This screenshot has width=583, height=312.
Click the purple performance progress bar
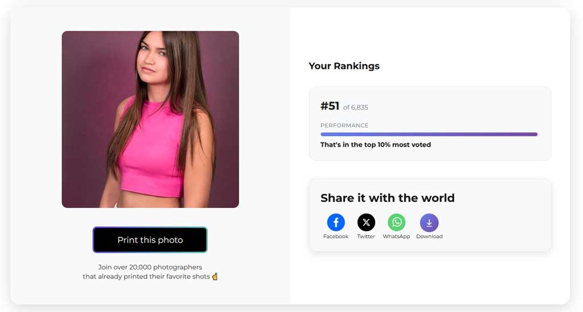click(429, 134)
